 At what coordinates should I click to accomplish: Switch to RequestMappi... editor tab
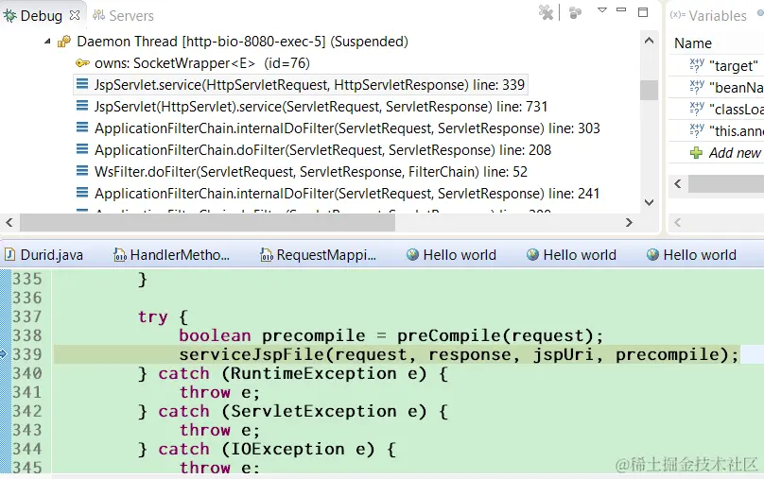click(x=318, y=255)
